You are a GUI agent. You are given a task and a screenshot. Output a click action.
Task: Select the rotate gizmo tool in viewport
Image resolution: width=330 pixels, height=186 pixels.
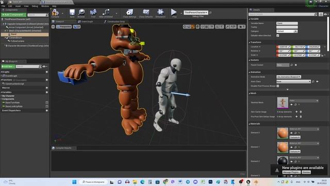189,27
